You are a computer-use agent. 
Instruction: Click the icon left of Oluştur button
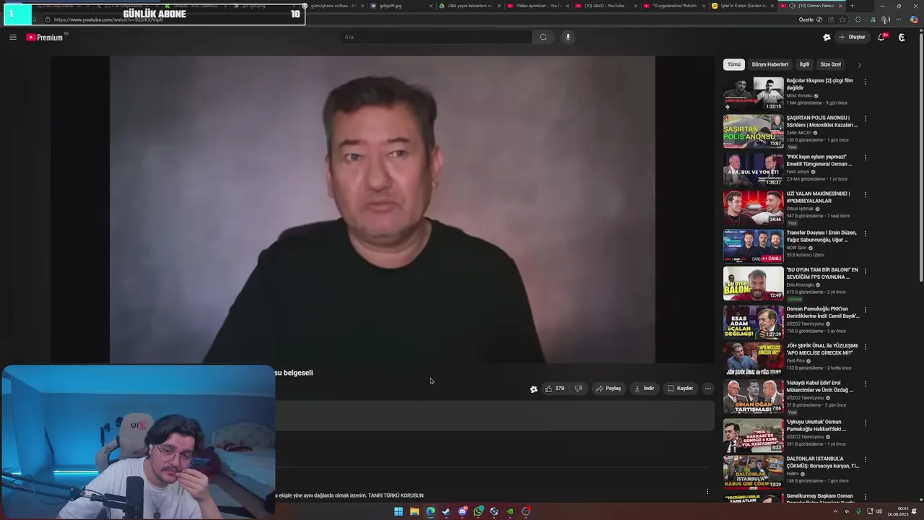(x=827, y=38)
